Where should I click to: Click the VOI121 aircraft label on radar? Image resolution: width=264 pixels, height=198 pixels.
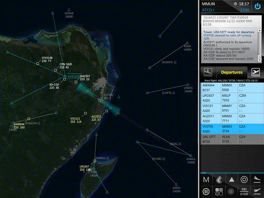[75, 120]
